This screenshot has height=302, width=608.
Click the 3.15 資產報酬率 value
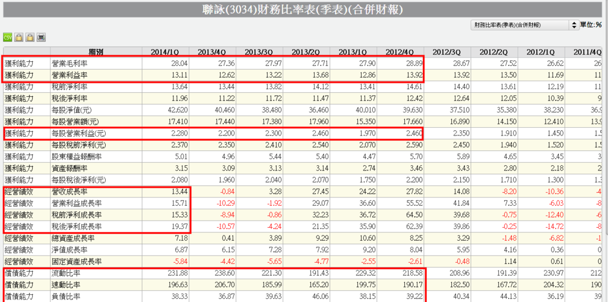(182, 168)
